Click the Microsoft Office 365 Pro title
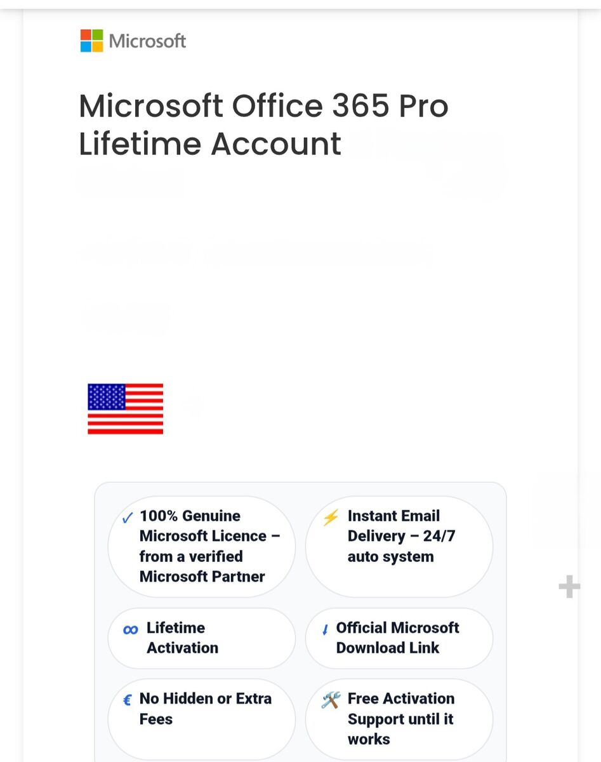 click(x=263, y=124)
